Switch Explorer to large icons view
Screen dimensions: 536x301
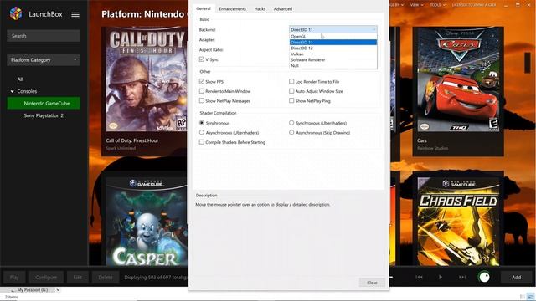530,297
